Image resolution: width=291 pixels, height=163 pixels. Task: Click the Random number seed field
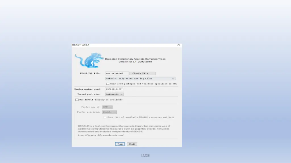[x=114, y=89]
